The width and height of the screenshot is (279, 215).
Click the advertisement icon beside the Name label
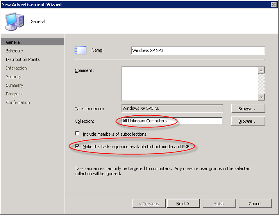(x=80, y=50)
